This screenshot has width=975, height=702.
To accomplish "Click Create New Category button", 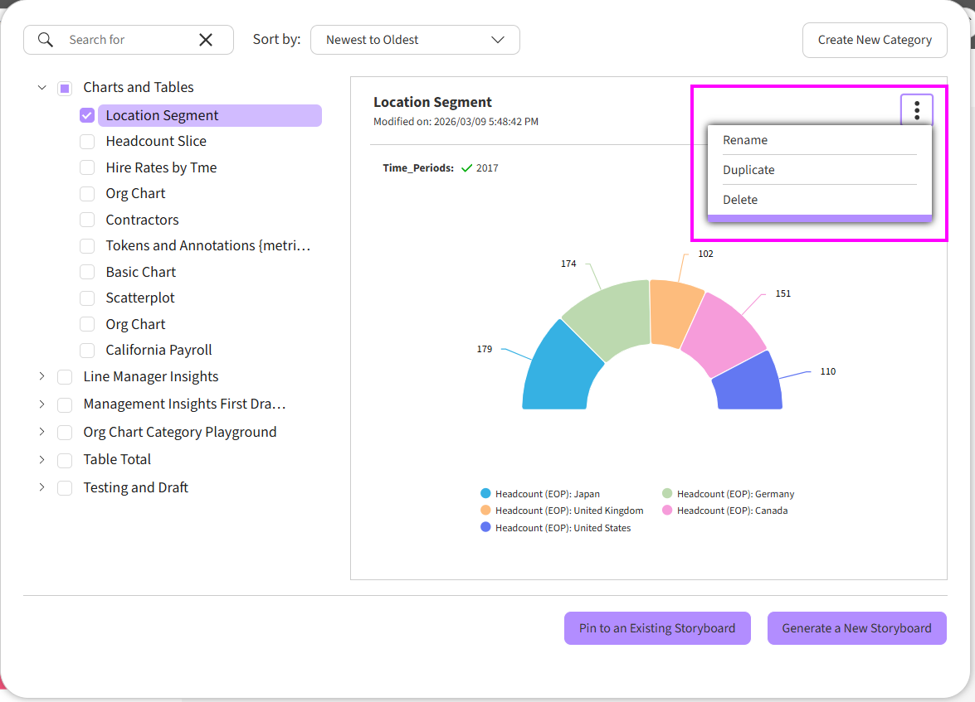I will [x=875, y=40].
